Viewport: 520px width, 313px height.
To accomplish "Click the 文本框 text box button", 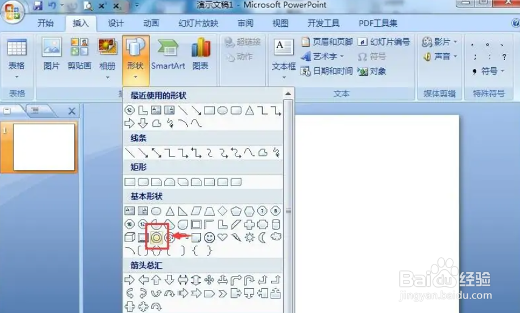I will click(283, 58).
